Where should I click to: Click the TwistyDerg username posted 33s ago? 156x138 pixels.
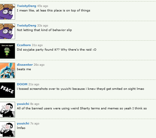click(27, 26)
